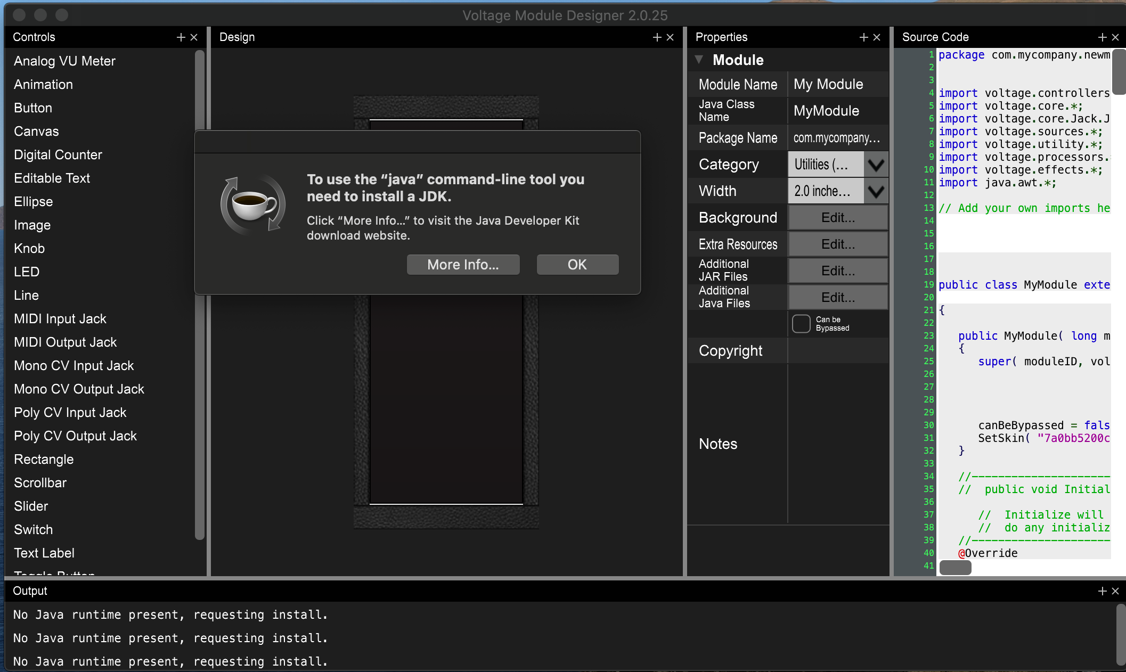Close the Output panel with X icon
This screenshot has height=672, width=1126.
[1115, 591]
